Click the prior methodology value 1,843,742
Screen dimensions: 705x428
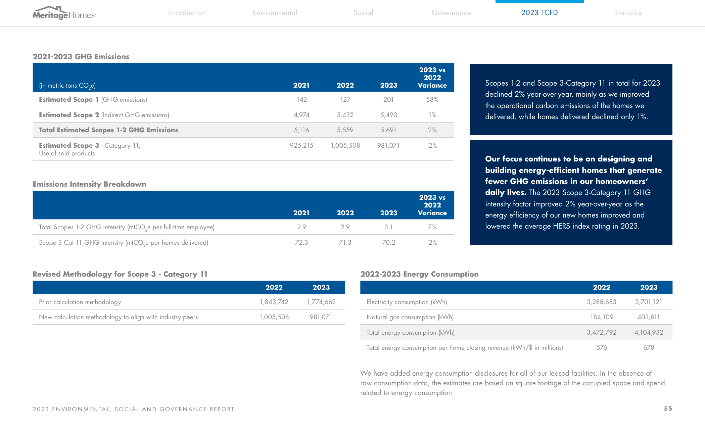click(x=274, y=302)
